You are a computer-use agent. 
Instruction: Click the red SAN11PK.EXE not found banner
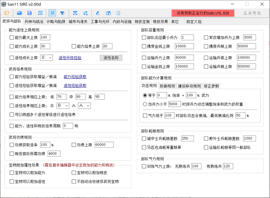click(203, 13)
